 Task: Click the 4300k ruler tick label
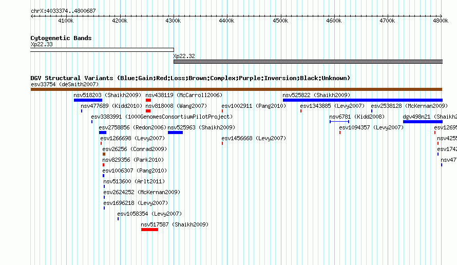pyautogui.click(x=173, y=21)
